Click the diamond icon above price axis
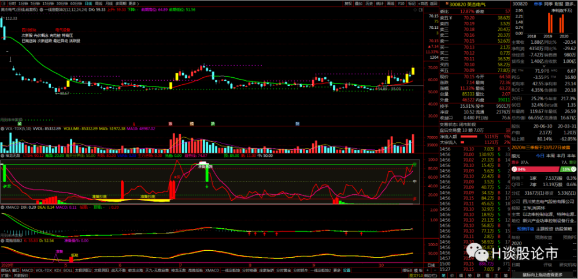Image resolution: width=578 pixels, height=279 pixels. (x=415, y=10)
